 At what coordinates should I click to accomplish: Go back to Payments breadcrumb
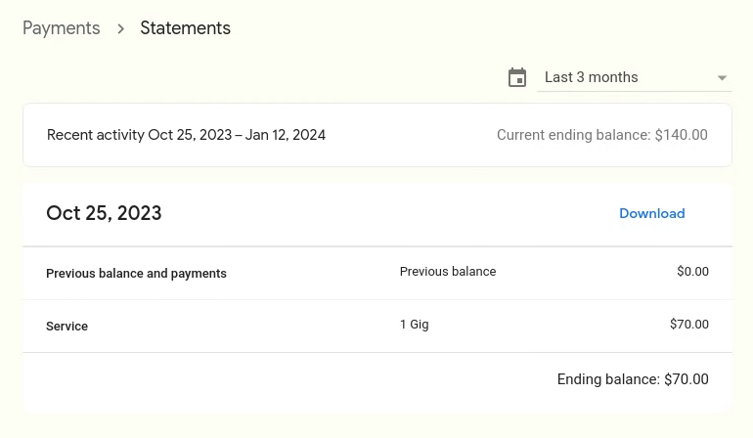click(62, 28)
